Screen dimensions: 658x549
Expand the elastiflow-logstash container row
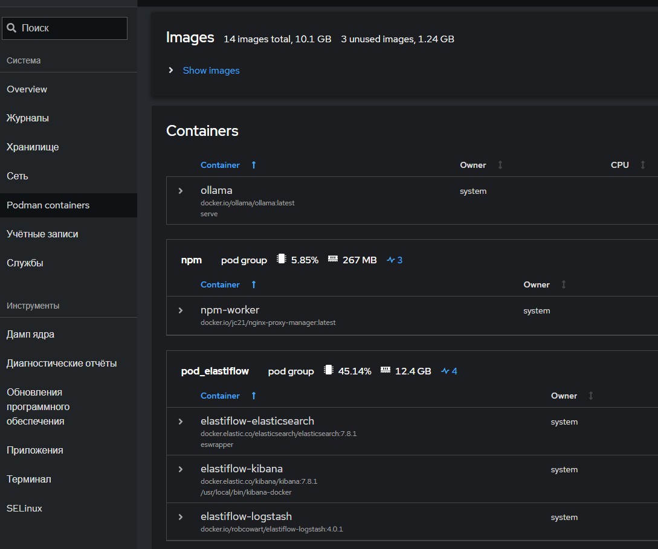(x=180, y=517)
